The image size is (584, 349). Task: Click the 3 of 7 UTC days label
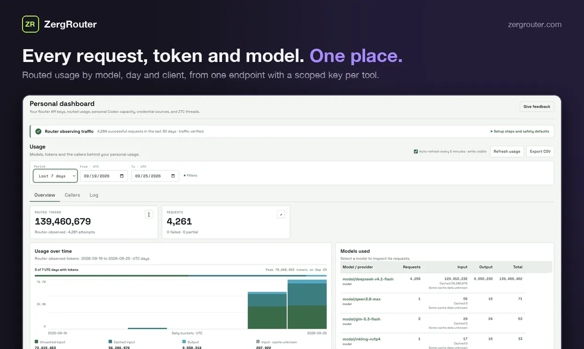pyautogui.click(x=57, y=270)
